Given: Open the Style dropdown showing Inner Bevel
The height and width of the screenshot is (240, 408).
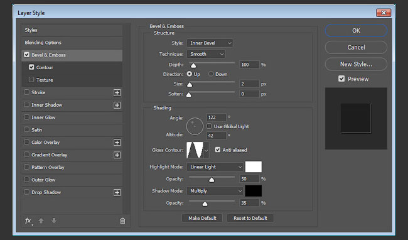Looking at the screenshot, I should tap(210, 43).
